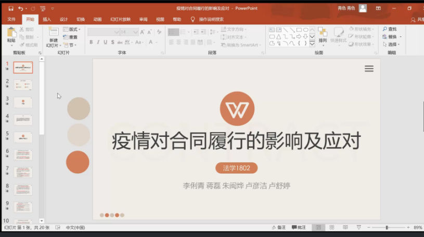Click the Redo icon in title bar
Image resolution: width=424 pixels, height=237 pixels.
coord(33,9)
